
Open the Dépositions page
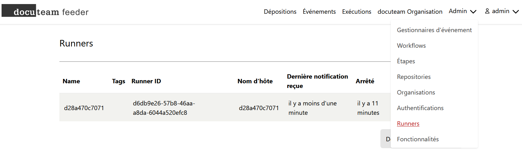click(280, 12)
